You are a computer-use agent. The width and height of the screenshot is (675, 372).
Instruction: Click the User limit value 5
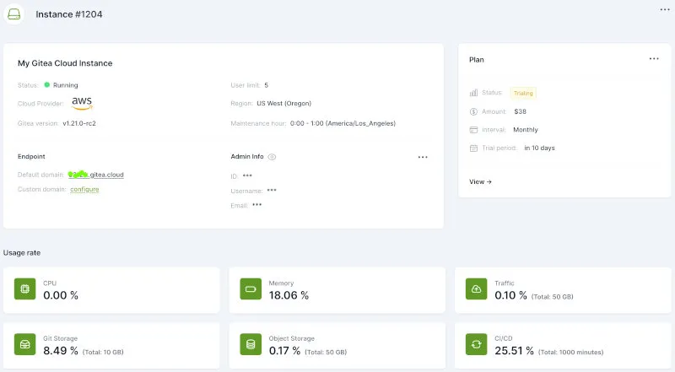pyautogui.click(x=266, y=85)
